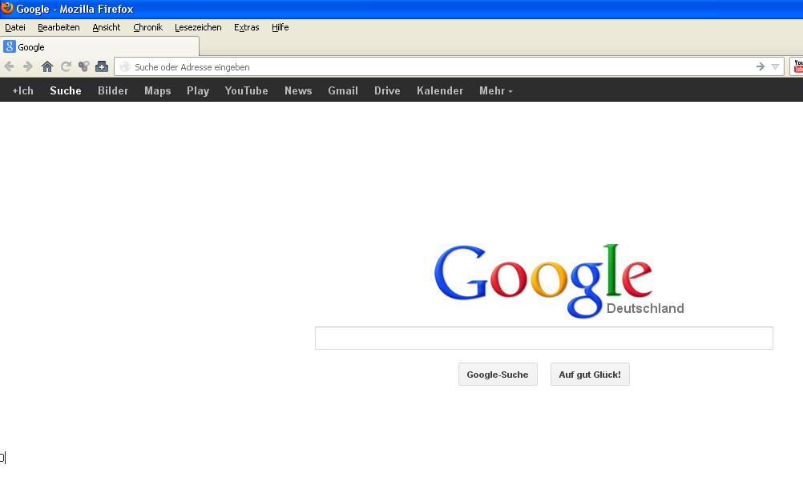803x477 pixels.
Task: Open the Gmail link
Action: (343, 90)
